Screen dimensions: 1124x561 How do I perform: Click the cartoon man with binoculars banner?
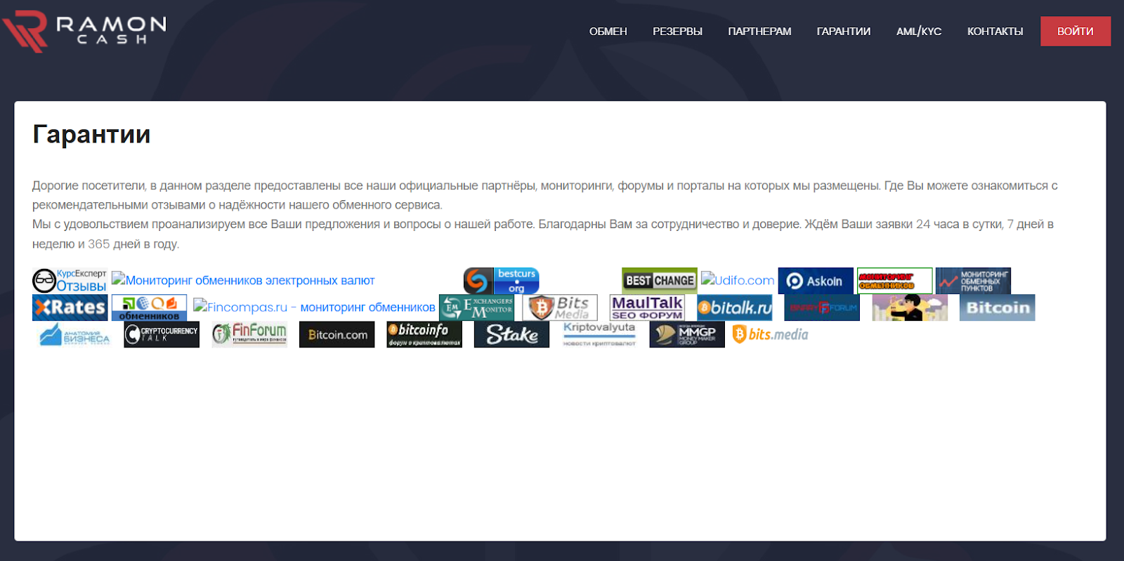point(910,308)
